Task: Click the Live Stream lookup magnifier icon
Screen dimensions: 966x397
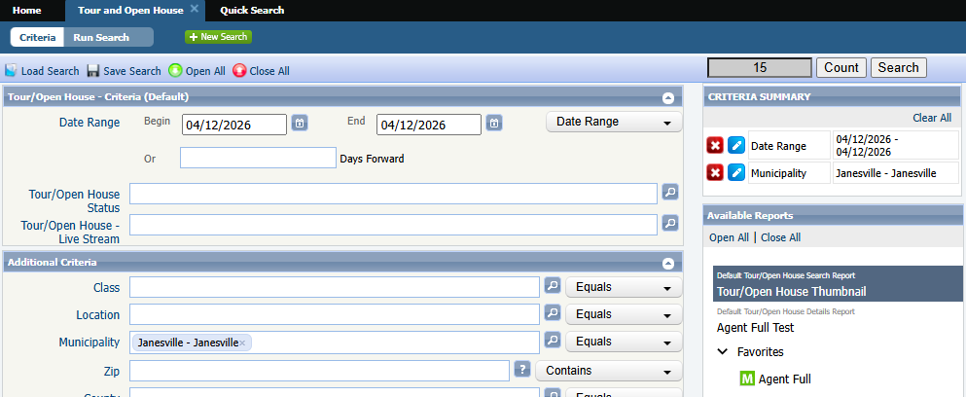Action: click(669, 223)
